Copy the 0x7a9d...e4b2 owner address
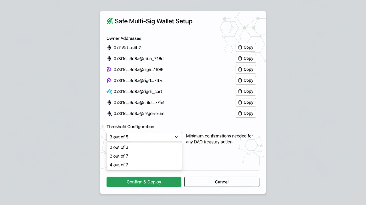366x205 pixels. (246, 48)
